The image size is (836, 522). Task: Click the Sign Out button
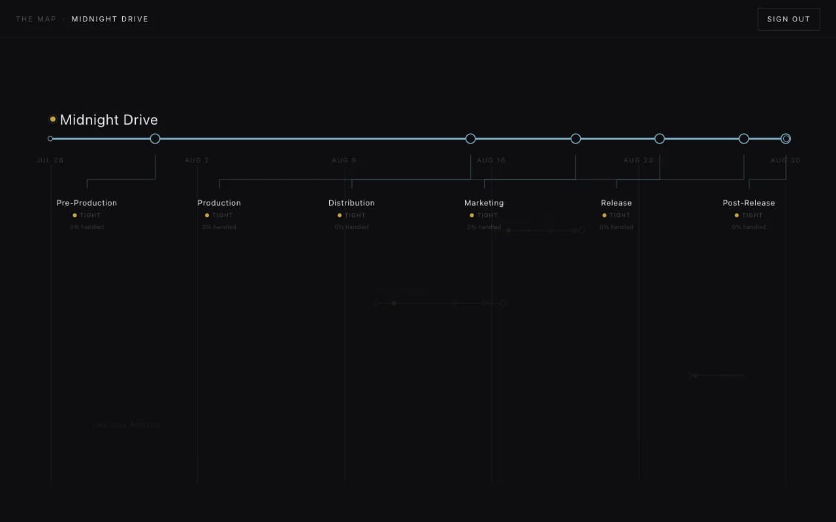click(x=788, y=19)
